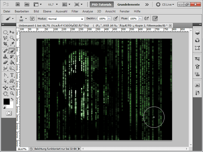Select the Paint Bucket tool

[x=12, y=62]
